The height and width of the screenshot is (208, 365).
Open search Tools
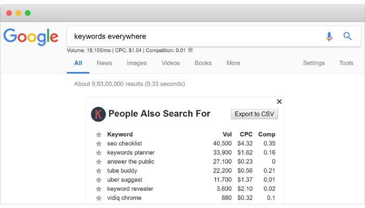click(346, 63)
